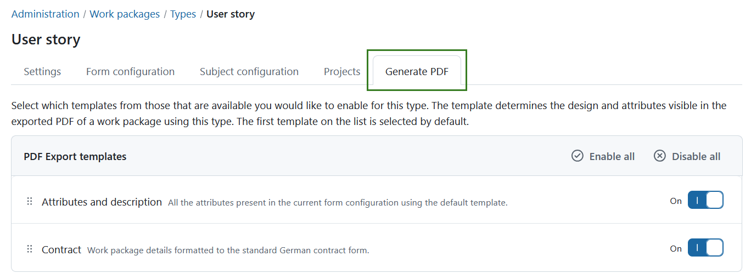Viewport: 751px width, 279px height.
Task: Click the Enable all text button
Action: click(x=612, y=157)
